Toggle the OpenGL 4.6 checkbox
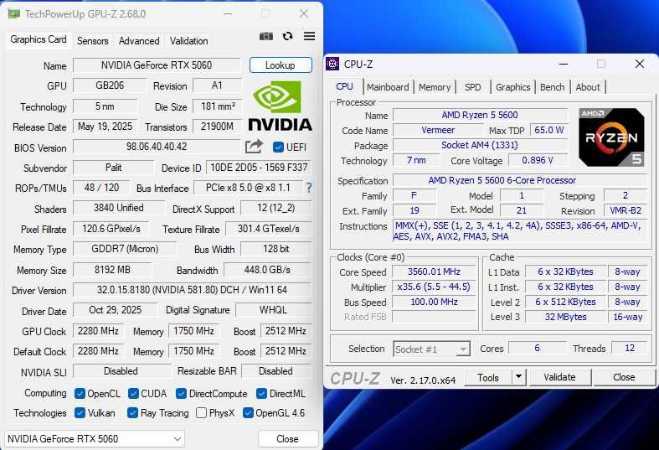This screenshot has height=450, width=659. pos(248,413)
